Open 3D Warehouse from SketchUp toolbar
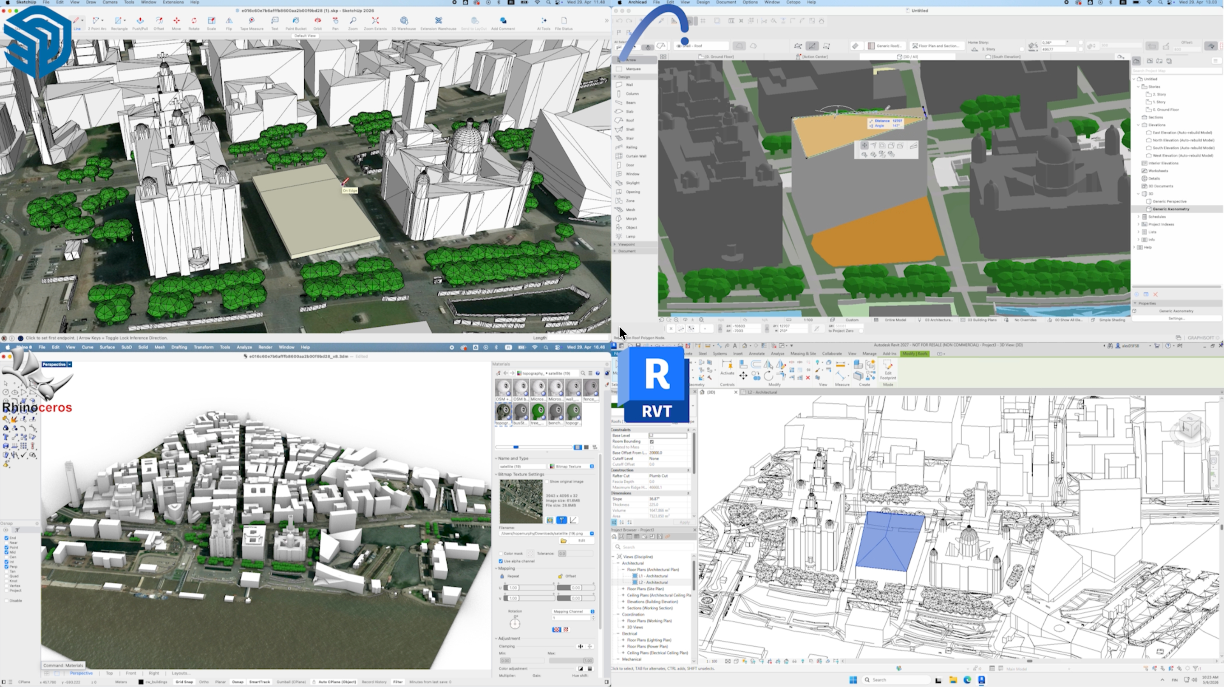This screenshot has height=687, width=1224. (x=403, y=23)
